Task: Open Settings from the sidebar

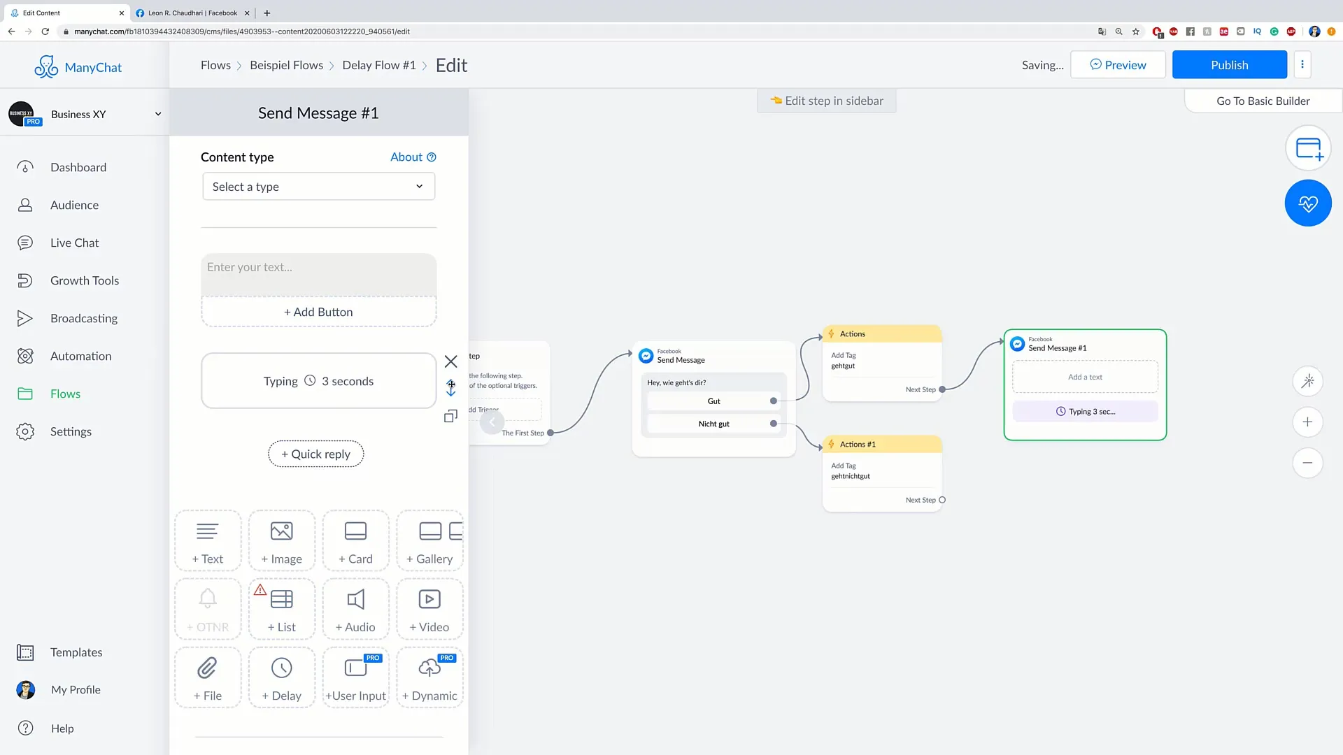Action: tap(71, 431)
